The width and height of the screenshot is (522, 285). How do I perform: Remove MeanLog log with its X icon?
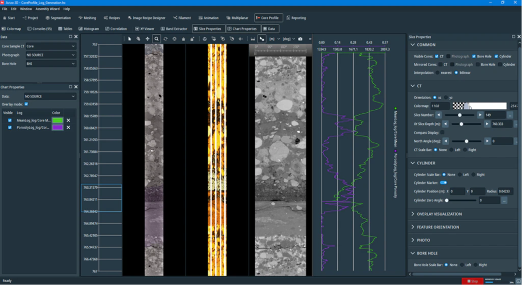point(68,120)
